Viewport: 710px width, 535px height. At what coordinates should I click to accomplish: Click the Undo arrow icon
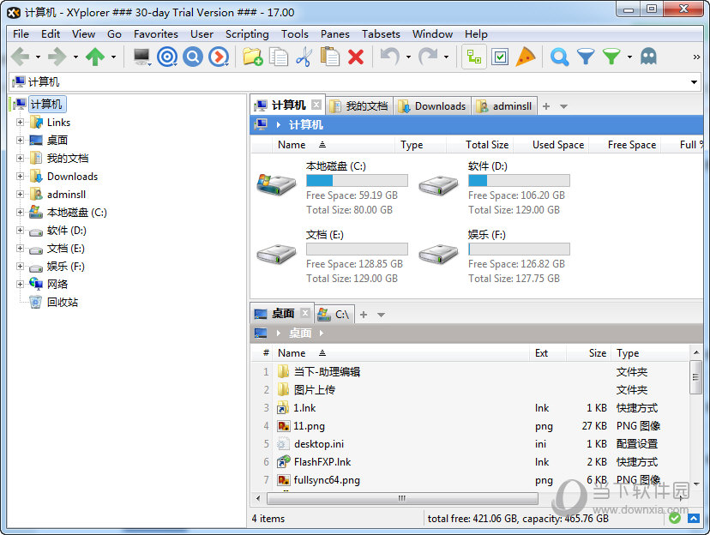[x=390, y=57]
